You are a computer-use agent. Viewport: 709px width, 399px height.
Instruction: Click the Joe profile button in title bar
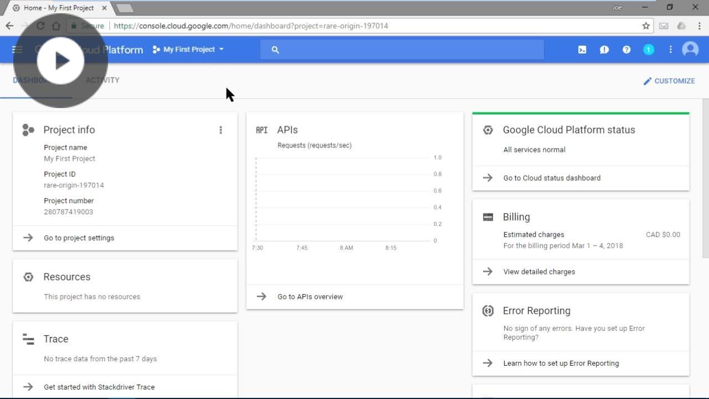pos(617,7)
